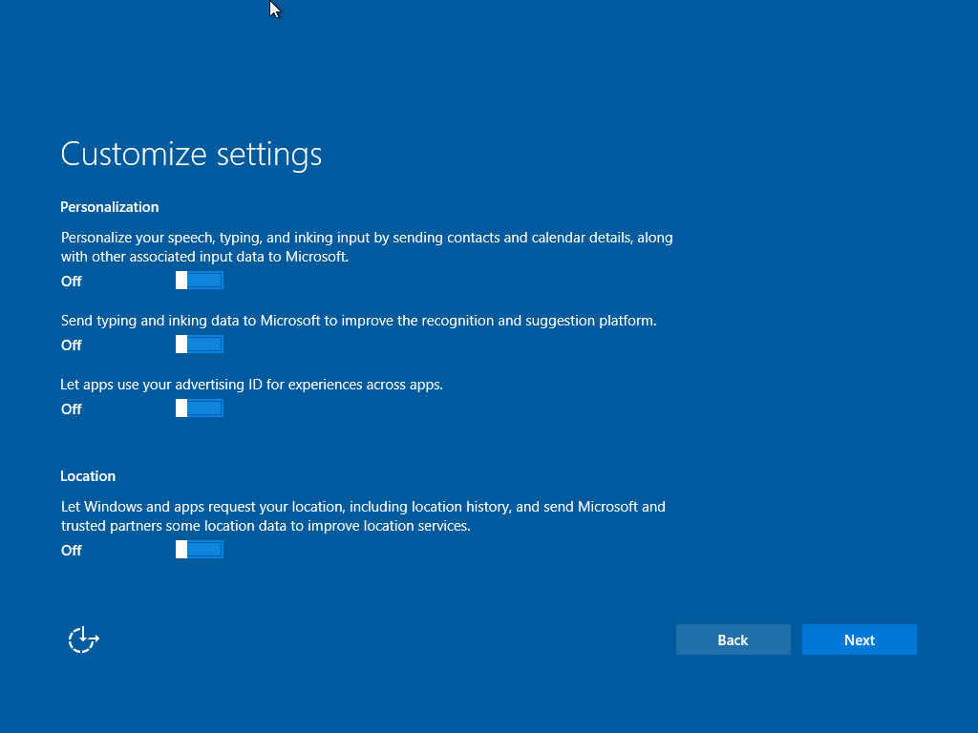
Task: Enable the Location request toggle
Action: (200, 550)
